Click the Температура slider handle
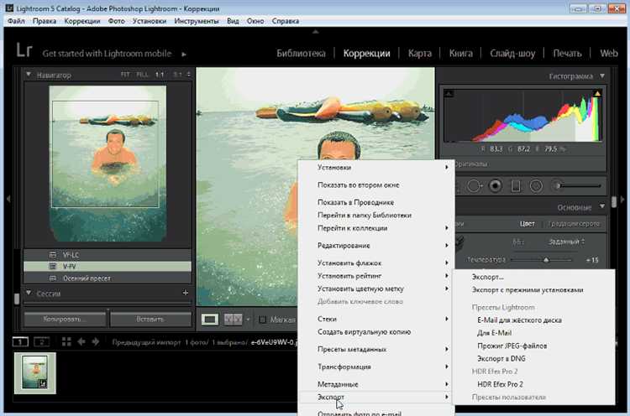This screenshot has width=630, height=416. [x=547, y=260]
